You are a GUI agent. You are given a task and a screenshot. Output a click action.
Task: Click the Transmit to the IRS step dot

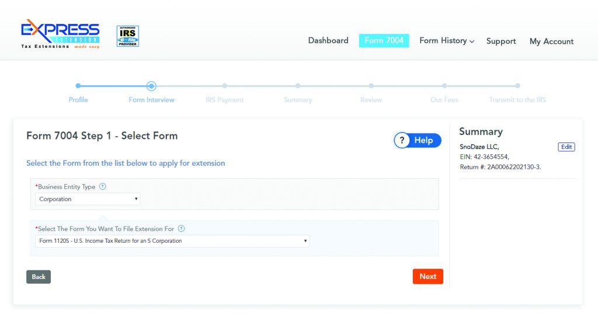[517, 86]
